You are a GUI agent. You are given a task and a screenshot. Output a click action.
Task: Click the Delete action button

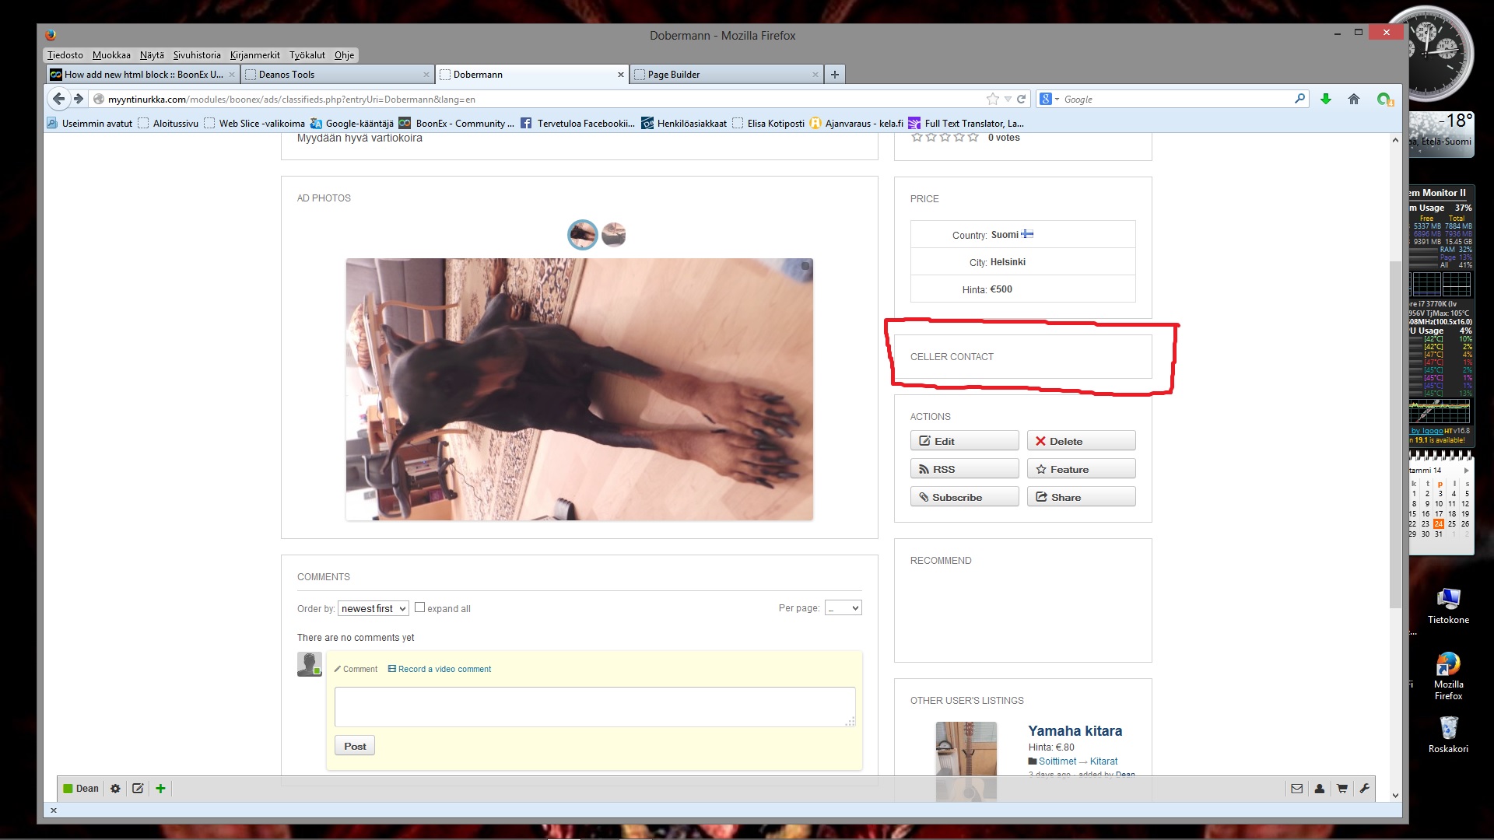pyautogui.click(x=1081, y=441)
